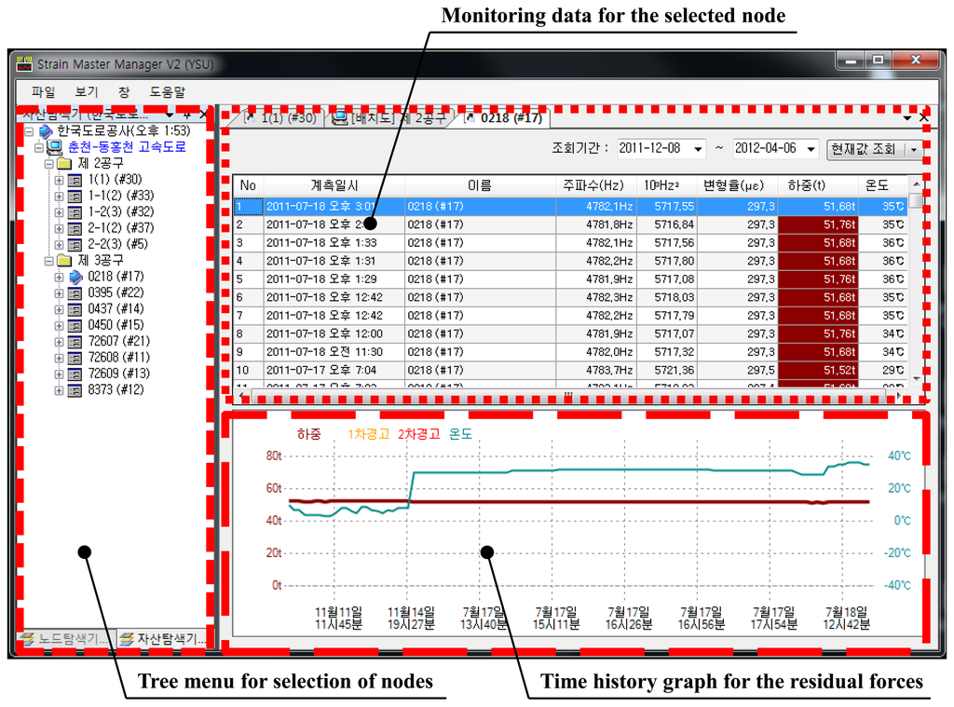The height and width of the screenshot is (707, 954).
Task: Click the 자산탐색기 tab icon at bottom
Action: [x=126, y=638]
